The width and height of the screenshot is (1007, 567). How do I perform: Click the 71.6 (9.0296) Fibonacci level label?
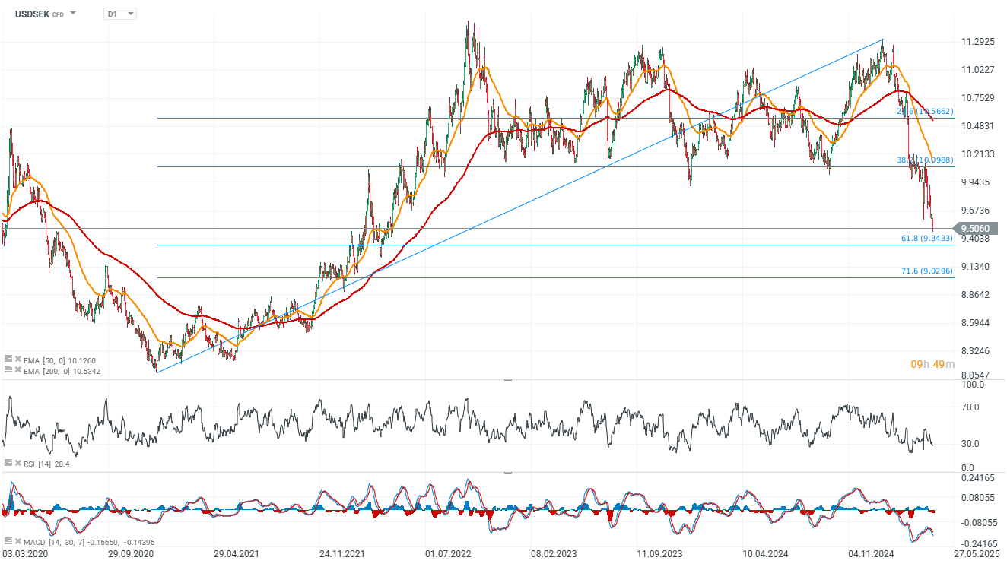tap(926, 271)
